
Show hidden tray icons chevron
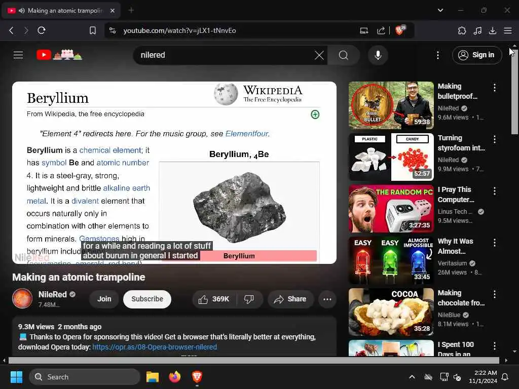(412, 377)
